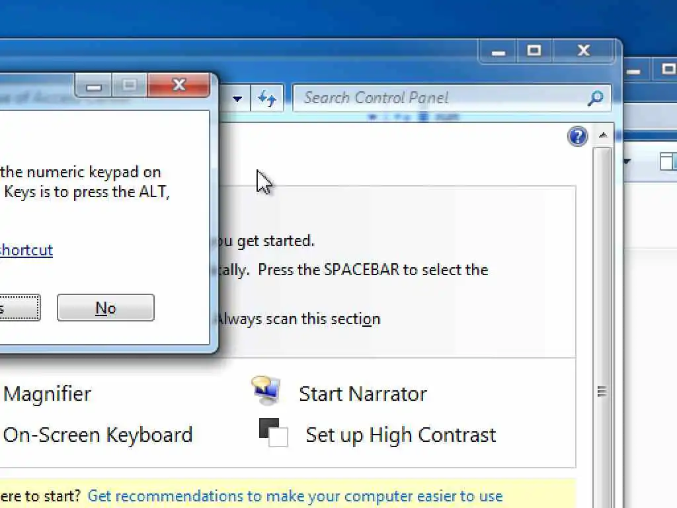Choose No in the Mouse Keys dialog
The image size is (677, 508).
pos(105,308)
